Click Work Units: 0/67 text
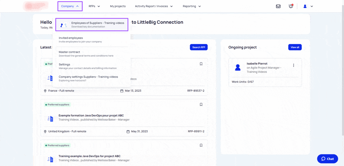The image size is (344, 166). click(x=243, y=82)
